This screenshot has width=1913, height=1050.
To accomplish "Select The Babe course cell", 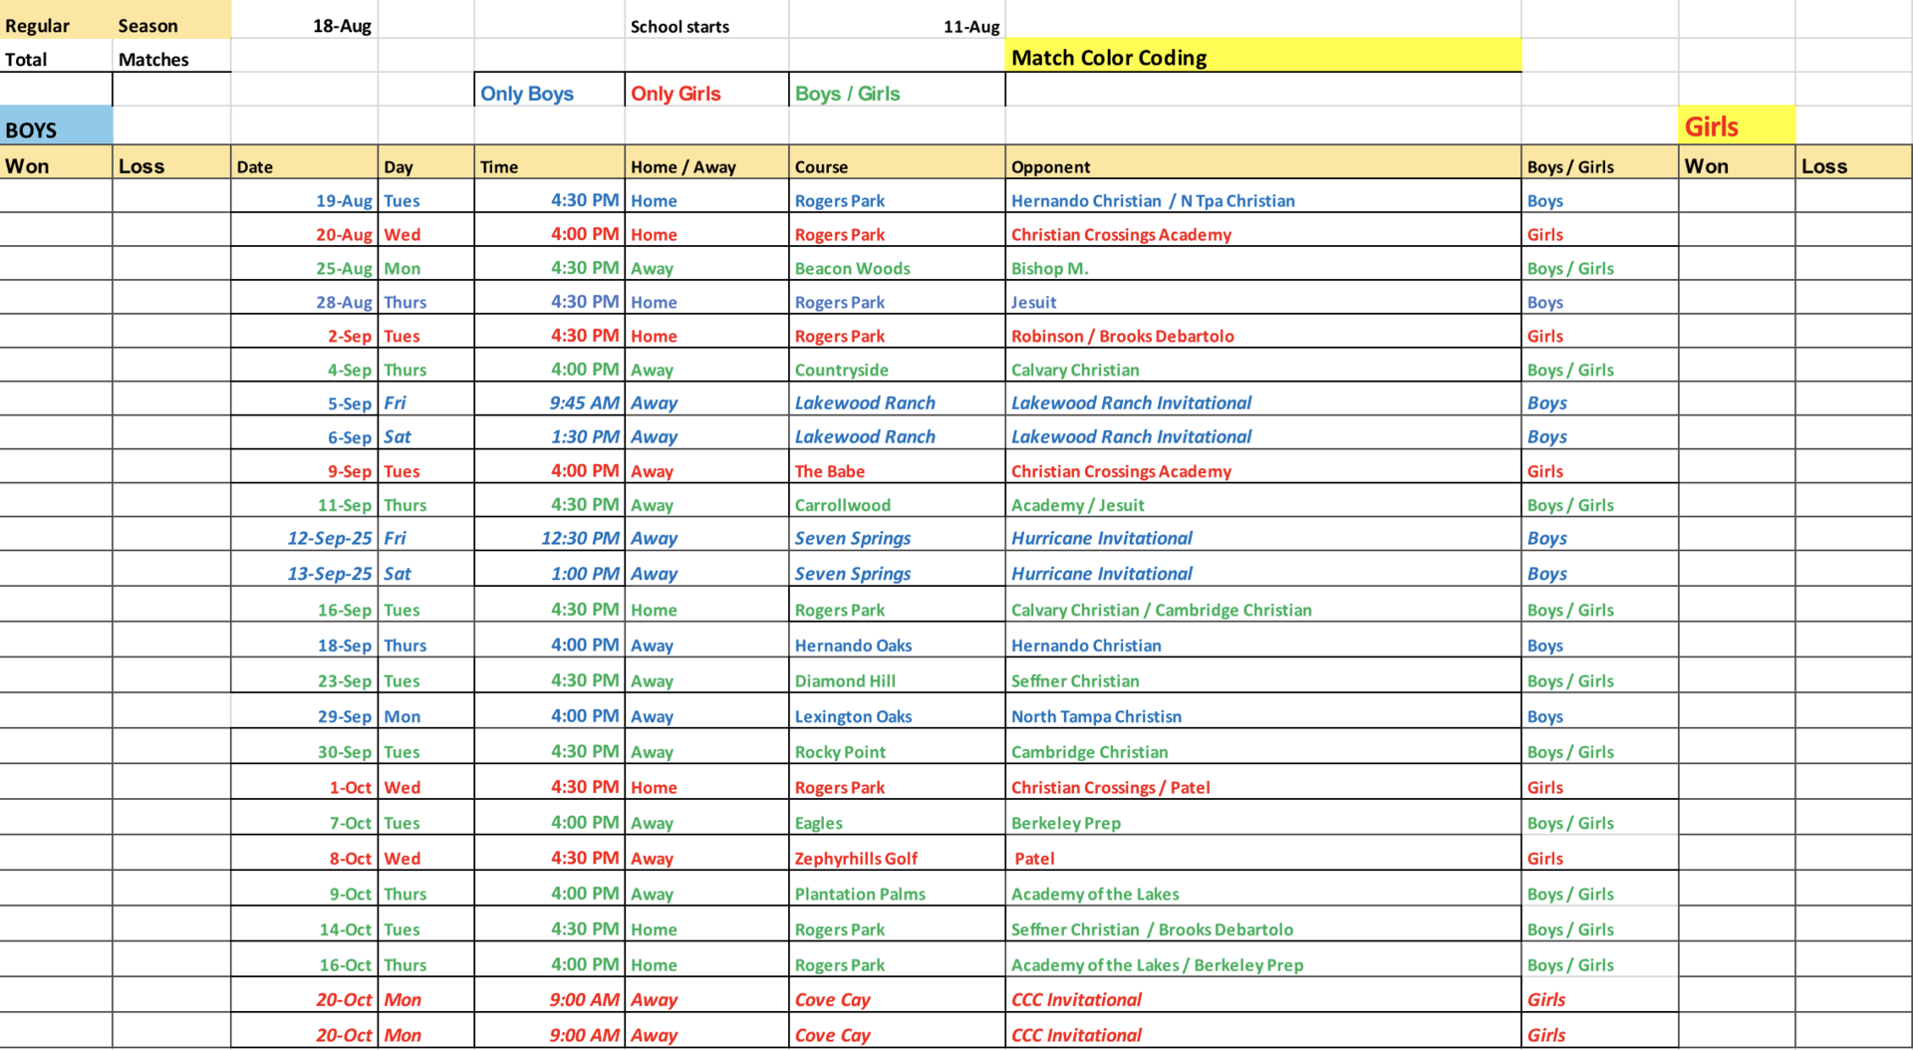I will click(829, 471).
